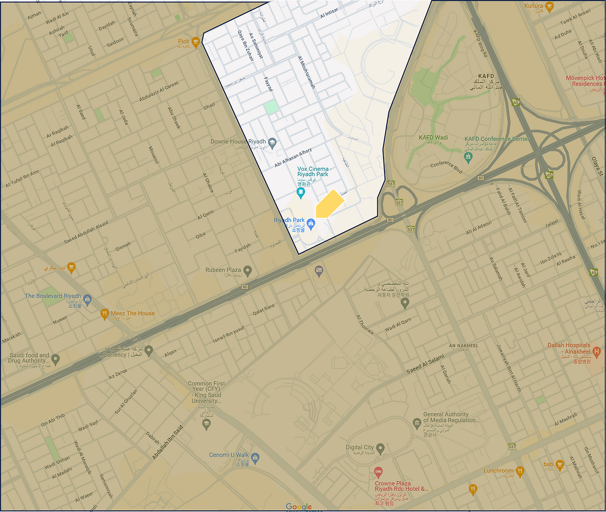This screenshot has height=512, width=606.
Task: Open the Common First Year university pin
Action: point(206,424)
